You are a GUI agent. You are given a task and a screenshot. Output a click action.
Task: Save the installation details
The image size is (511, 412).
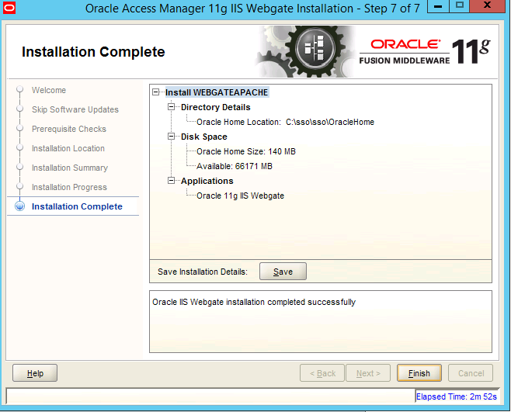tap(283, 272)
